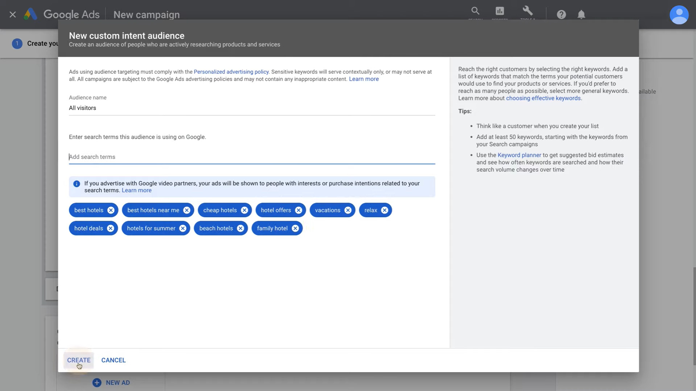
Task: Click the 'choosing effective keywords' link
Action: coord(543,98)
